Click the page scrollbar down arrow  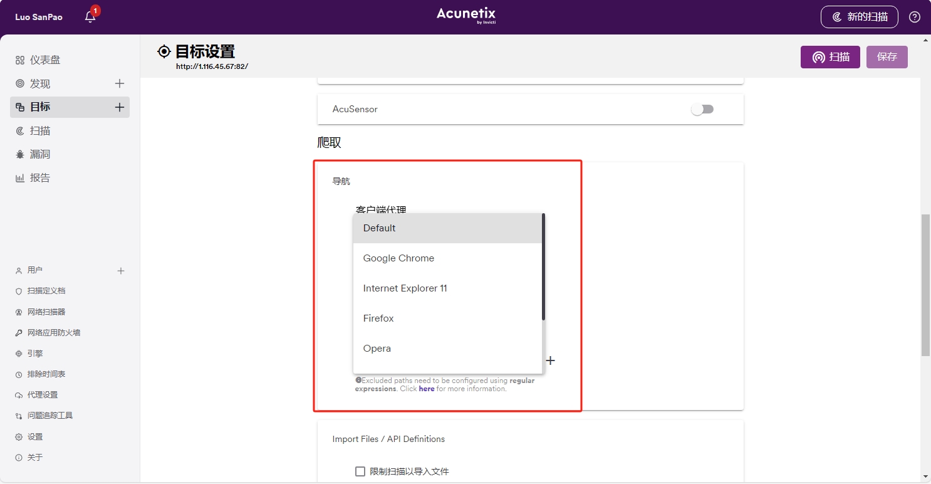[926, 476]
